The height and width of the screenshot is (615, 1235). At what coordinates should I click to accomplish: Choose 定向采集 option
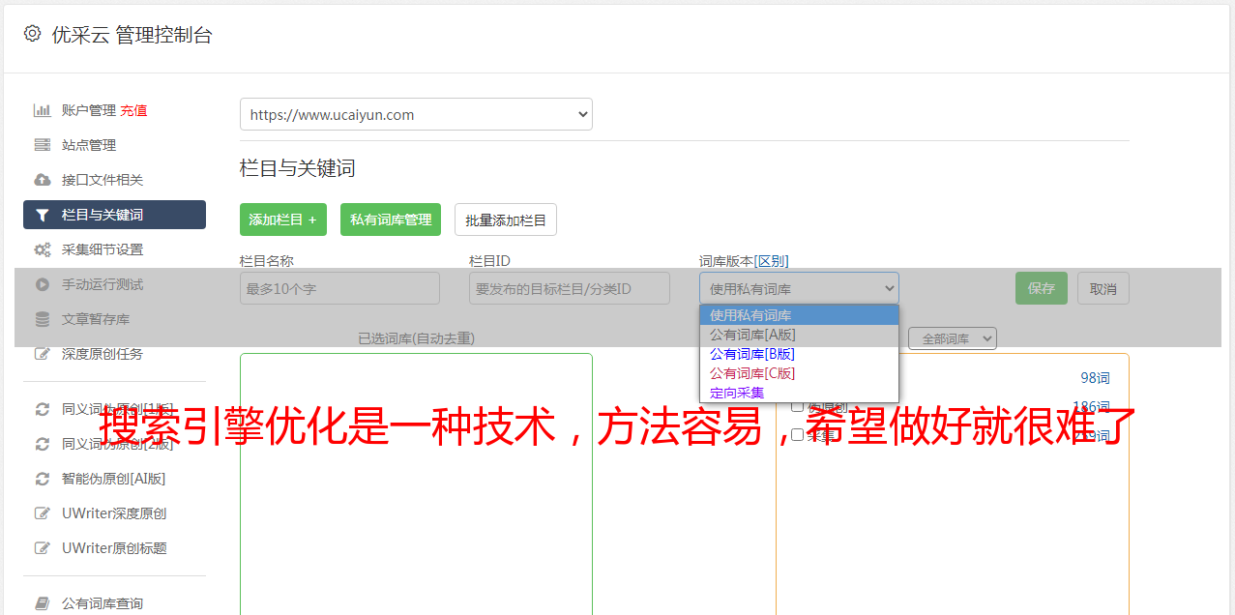(x=799, y=393)
